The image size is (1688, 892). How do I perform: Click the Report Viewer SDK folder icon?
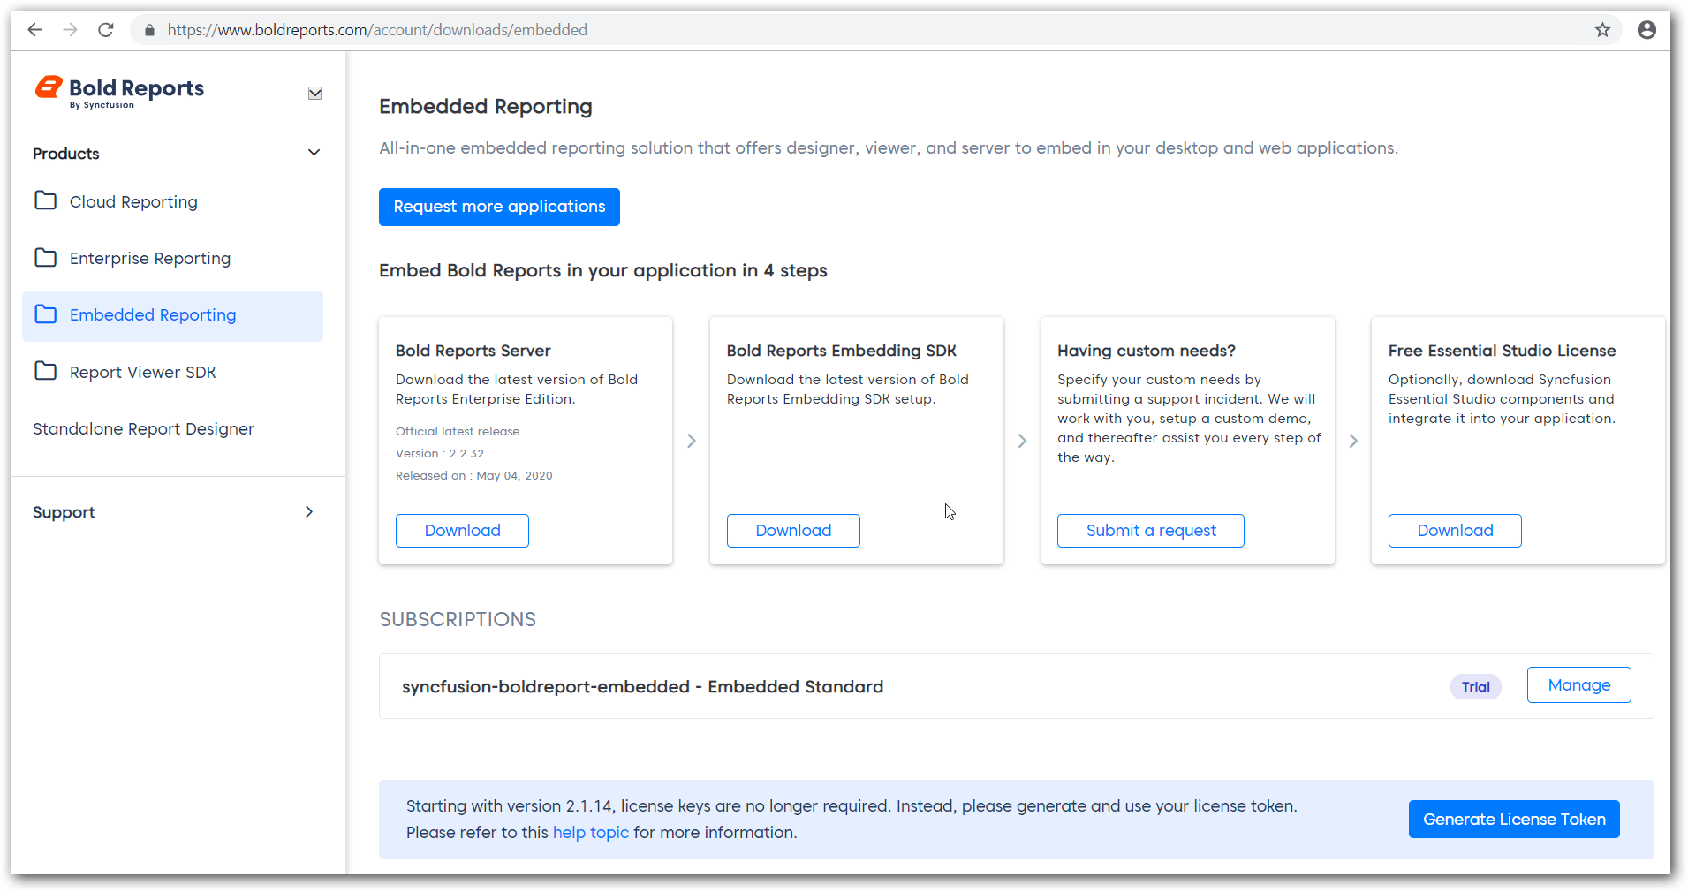45,371
